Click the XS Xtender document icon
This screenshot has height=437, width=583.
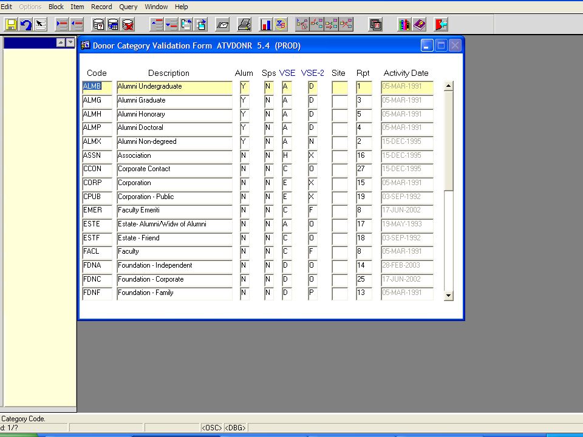tap(281, 24)
